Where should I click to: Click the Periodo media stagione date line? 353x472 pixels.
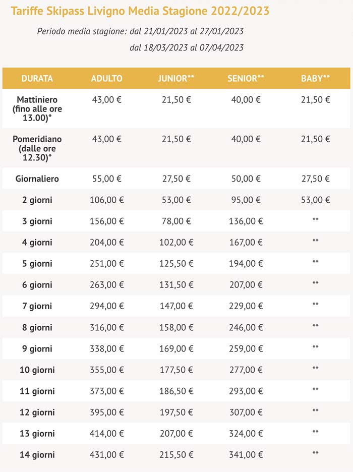click(x=140, y=31)
